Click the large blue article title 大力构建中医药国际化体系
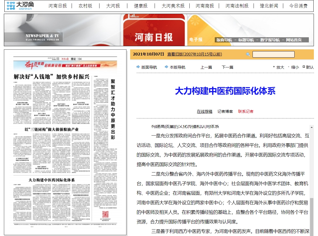This screenshot has width=318, height=236. point(225,91)
